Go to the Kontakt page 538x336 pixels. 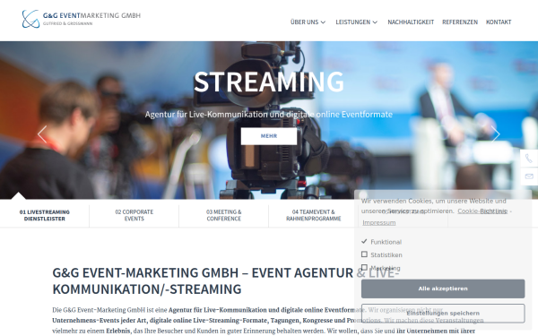coord(499,22)
